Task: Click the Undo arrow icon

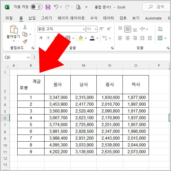Action: pos(56,7)
